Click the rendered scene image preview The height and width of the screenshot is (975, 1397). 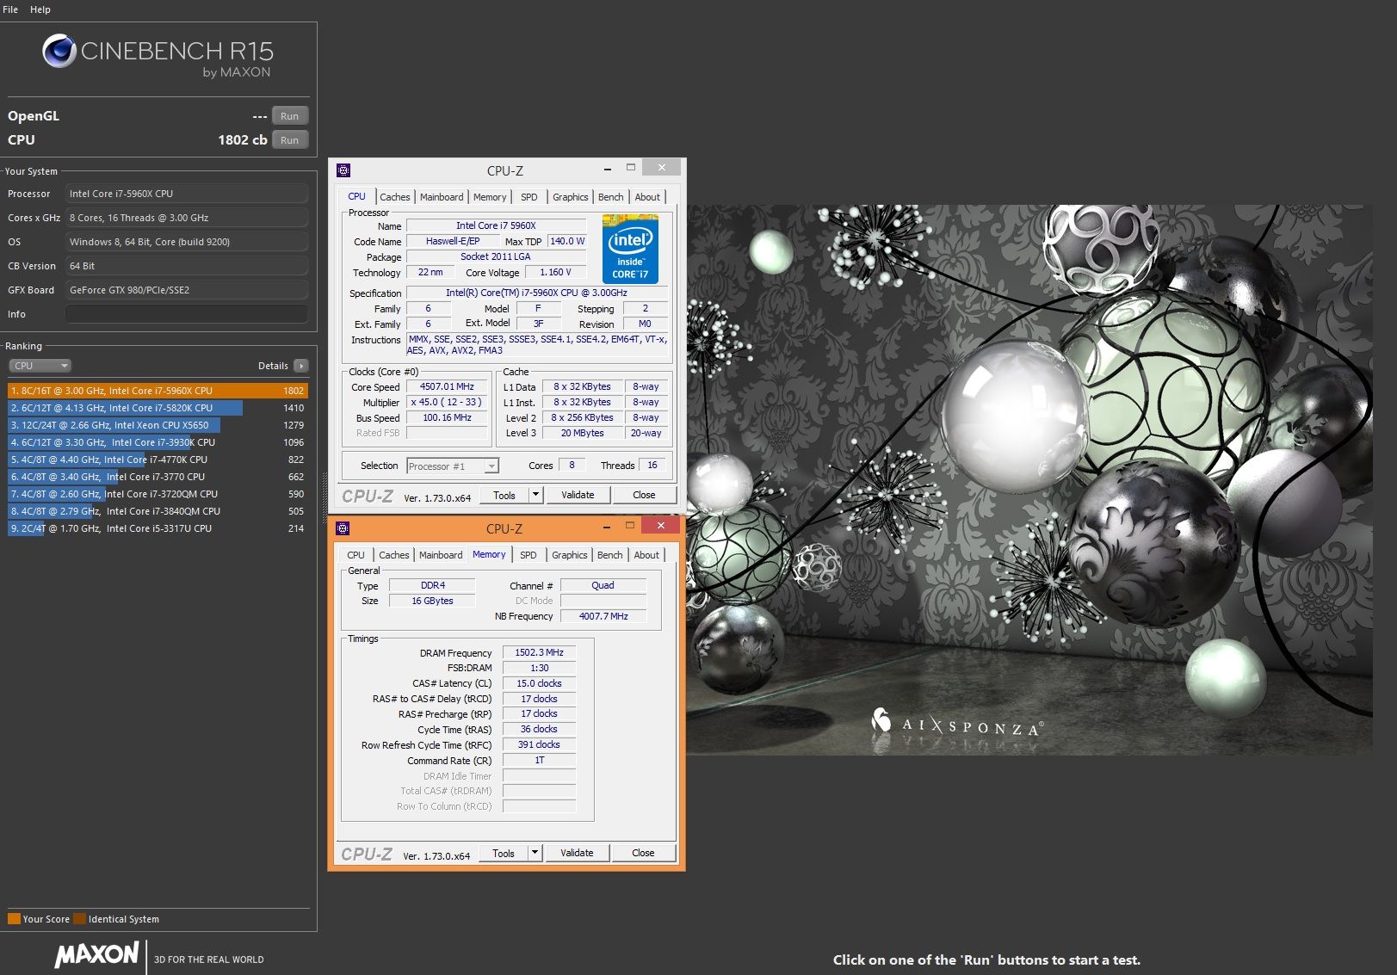[x=1029, y=480]
